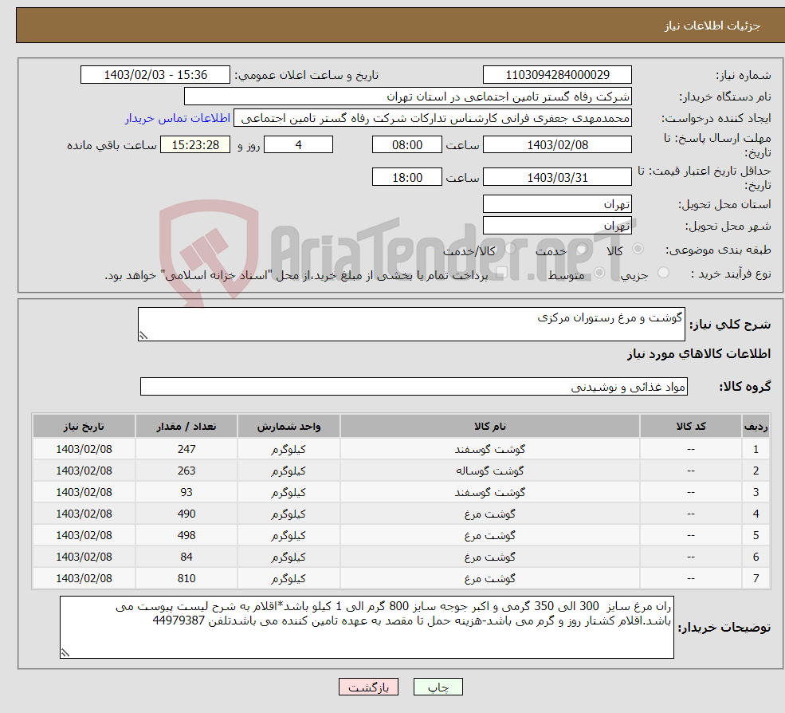Click the بازگشت back button

coord(368,687)
